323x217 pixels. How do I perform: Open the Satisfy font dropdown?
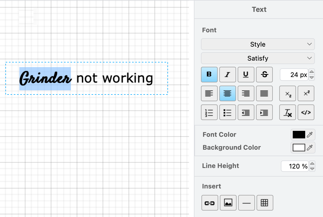[x=258, y=58]
